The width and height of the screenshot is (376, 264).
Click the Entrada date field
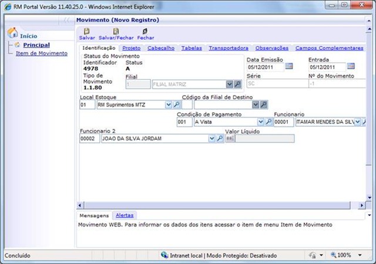click(x=327, y=67)
